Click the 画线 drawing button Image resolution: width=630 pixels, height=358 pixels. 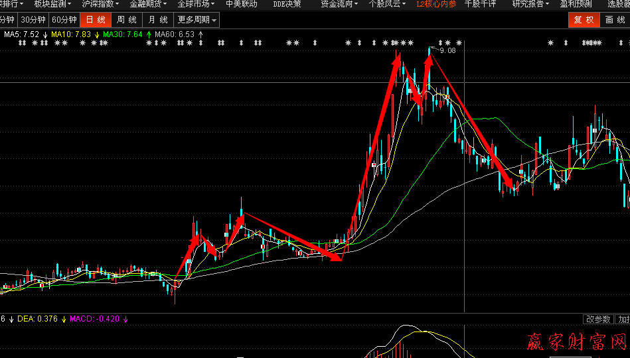(615, 20)
